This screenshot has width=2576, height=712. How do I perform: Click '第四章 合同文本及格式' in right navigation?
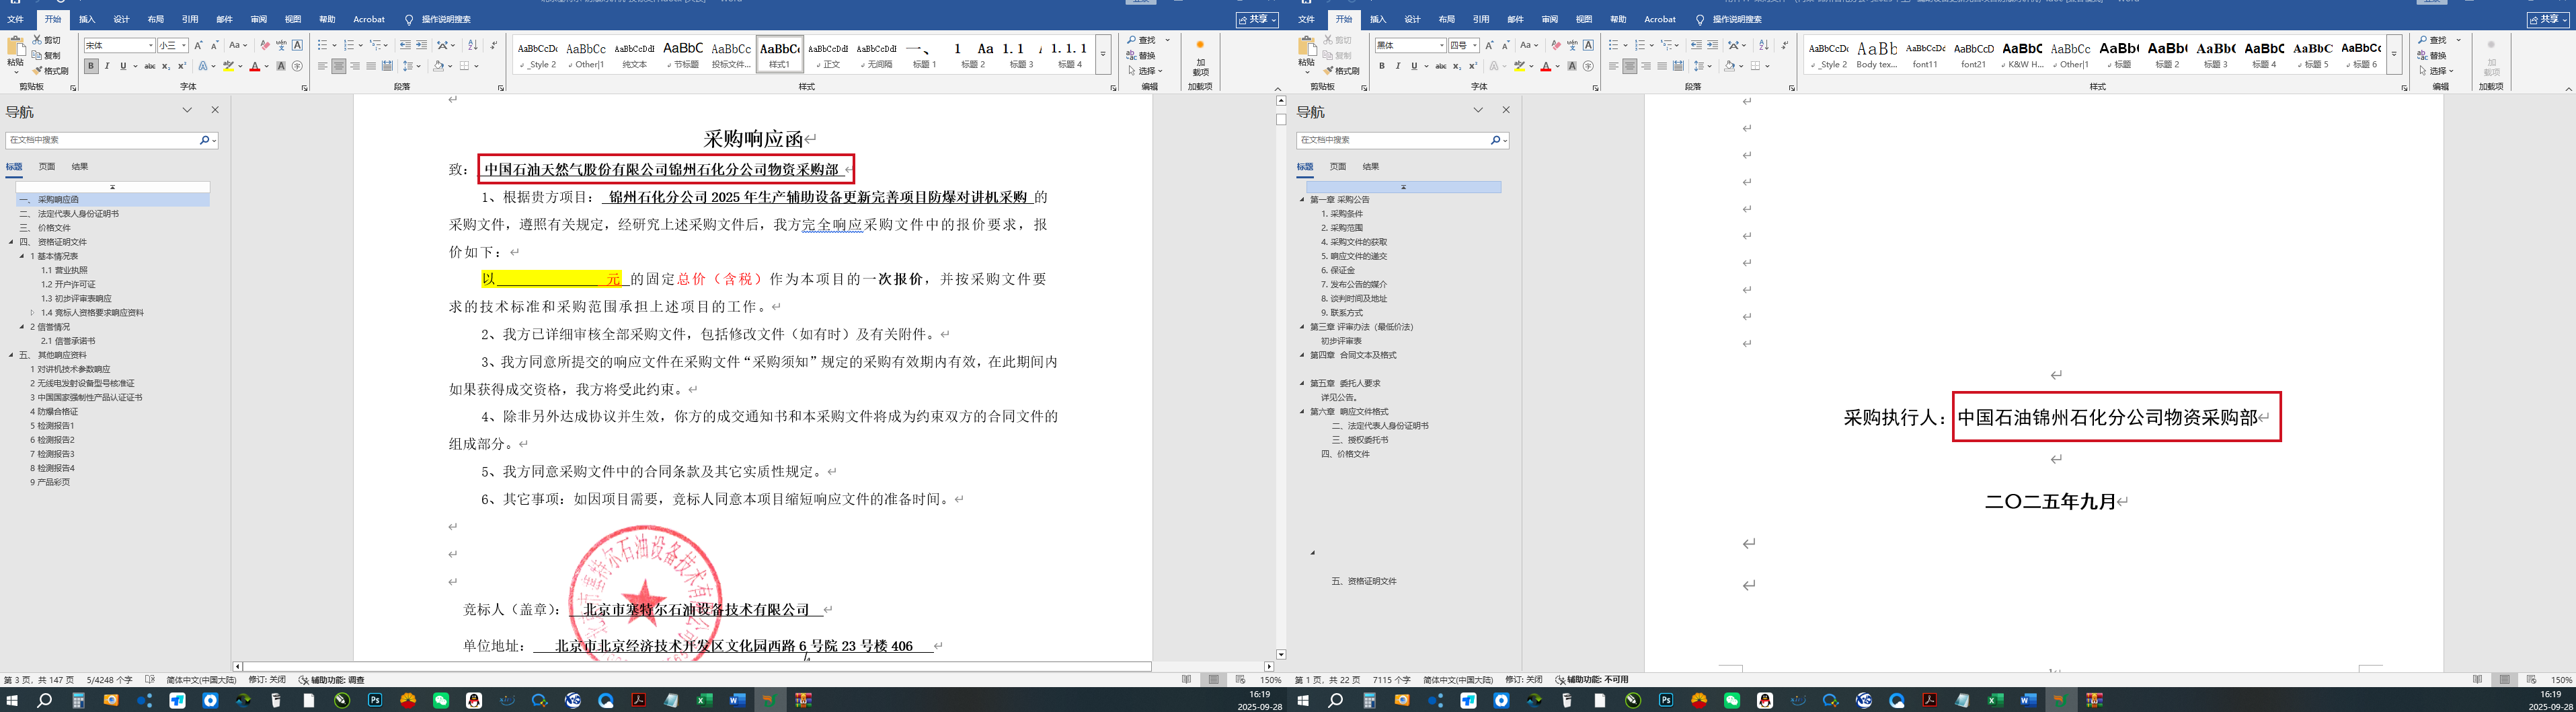coord(1353,355)
